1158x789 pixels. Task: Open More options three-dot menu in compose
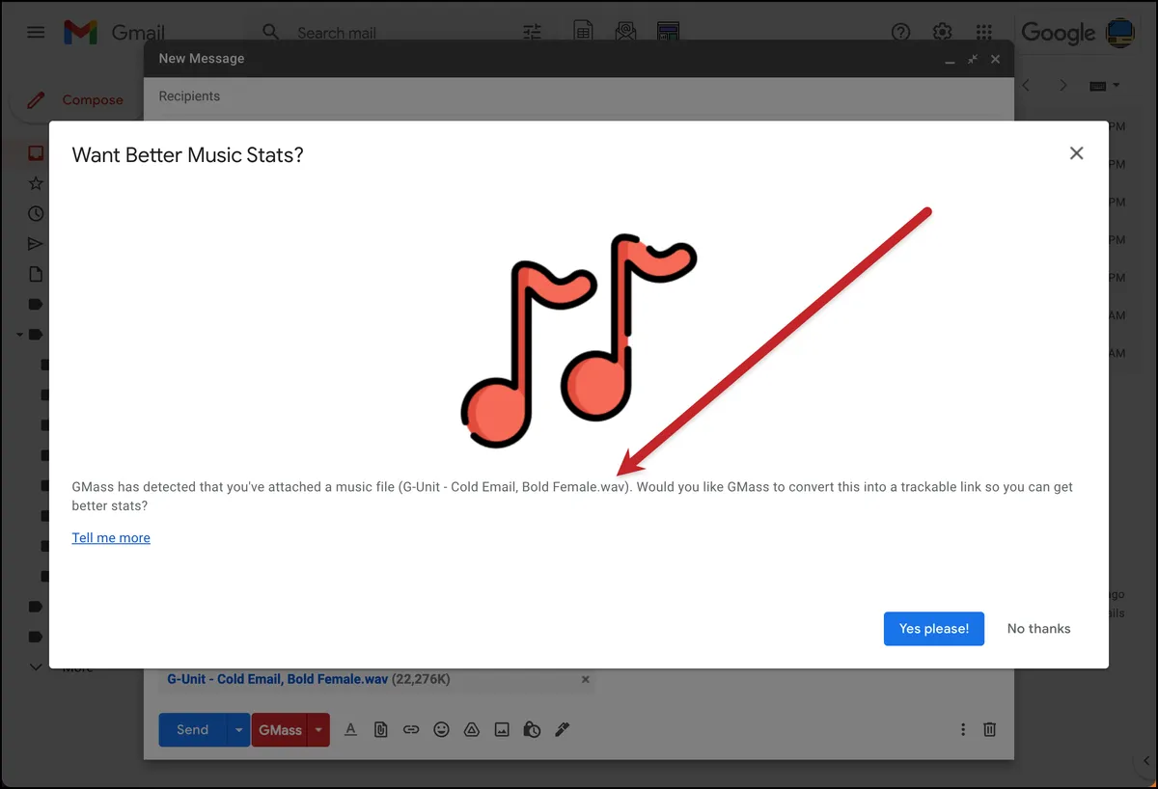962,730
